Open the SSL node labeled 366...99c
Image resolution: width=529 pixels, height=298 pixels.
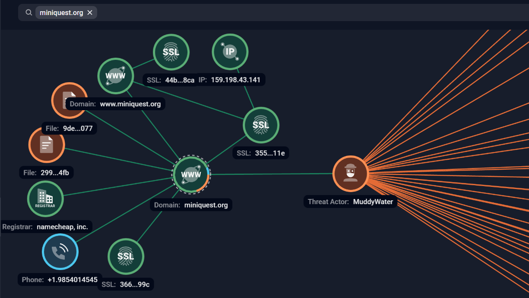tap(126, 256)
